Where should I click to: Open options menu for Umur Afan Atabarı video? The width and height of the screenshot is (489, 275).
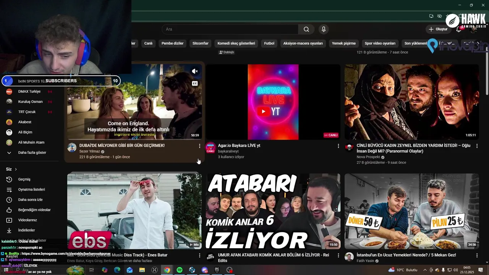(x=338, y=255)
